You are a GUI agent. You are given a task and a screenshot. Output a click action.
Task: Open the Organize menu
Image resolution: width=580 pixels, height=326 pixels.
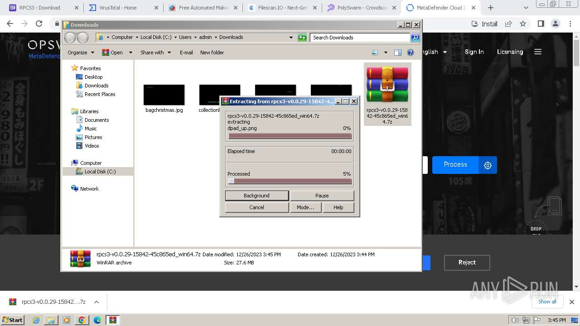pyautogui.click(x=81, y=53)
